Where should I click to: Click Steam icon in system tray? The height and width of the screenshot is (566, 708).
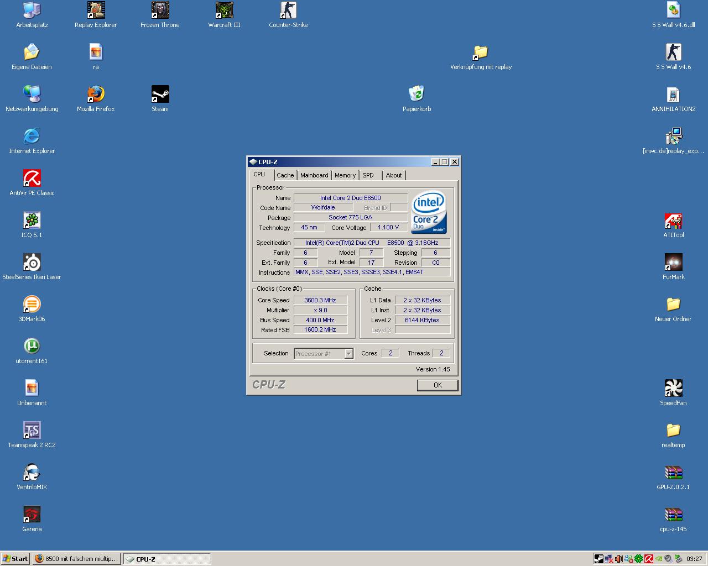coord(598,559)
